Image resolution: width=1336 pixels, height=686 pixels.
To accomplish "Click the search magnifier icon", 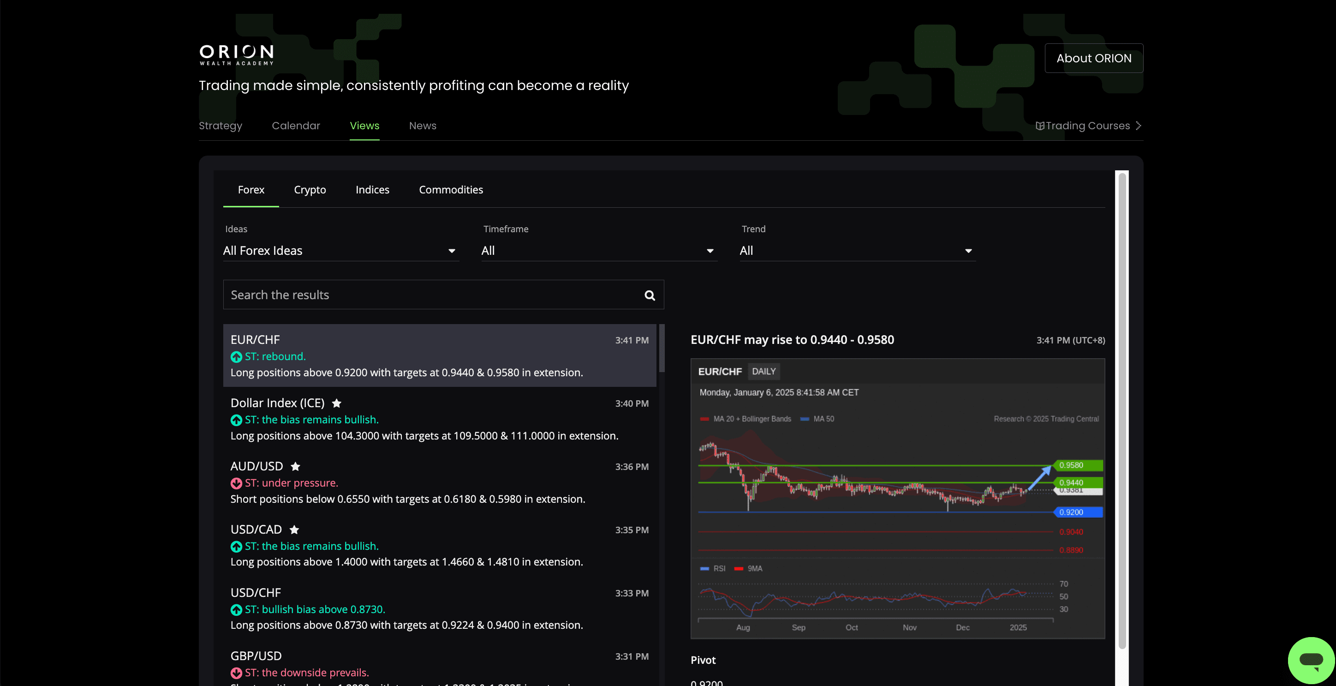I will [650, 295].
